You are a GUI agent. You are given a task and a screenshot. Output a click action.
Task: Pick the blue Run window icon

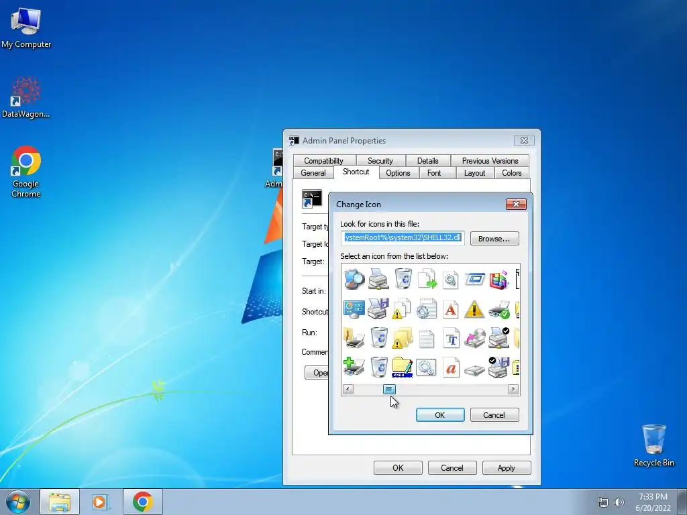pyautogui.click(x=474, y=279)
